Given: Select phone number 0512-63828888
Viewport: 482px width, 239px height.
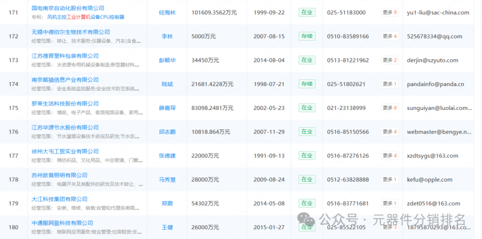Looking at the screenshot, I should click(348, 180).
